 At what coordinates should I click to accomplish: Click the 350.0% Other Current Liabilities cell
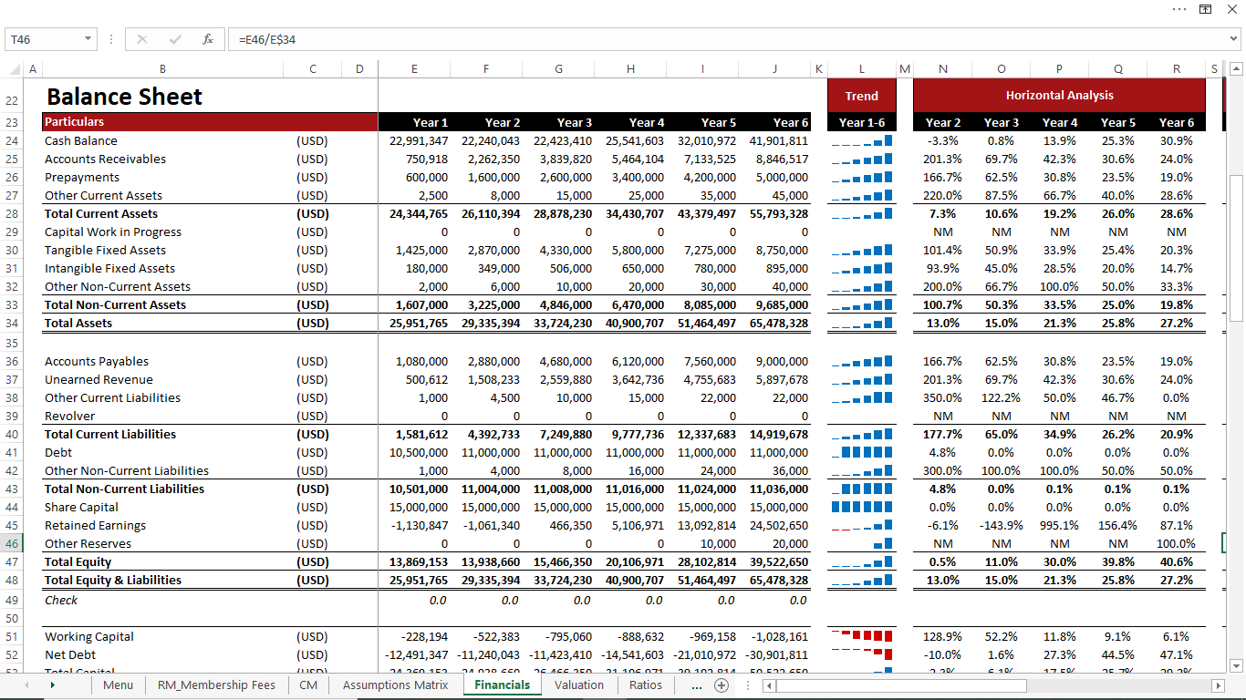[x=942, y=397]
